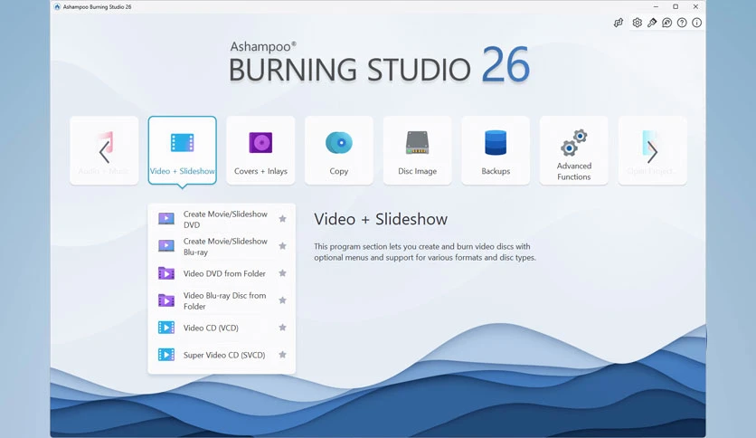This screenshot has width=756, height=438.
Task: Close the Ashampoo Burning Studio window
Action: (695, 6)
